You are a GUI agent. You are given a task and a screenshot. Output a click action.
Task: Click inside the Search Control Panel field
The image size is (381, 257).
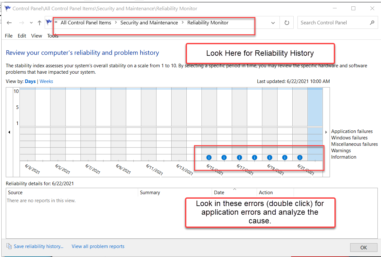(x=334, y=22)
